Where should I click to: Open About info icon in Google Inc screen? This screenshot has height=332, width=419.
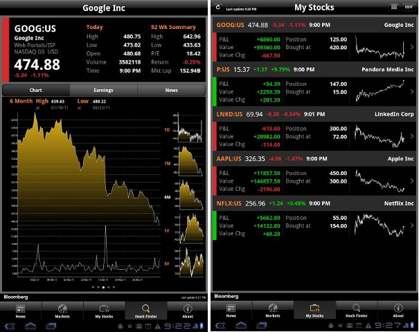coord(188,311)
